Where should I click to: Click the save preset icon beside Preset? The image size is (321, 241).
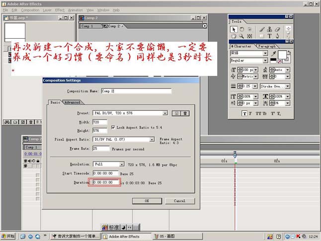[176, 113]
